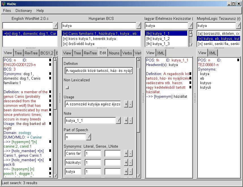Click the Definition text field

pyautogui.click(x=99, y=71)
